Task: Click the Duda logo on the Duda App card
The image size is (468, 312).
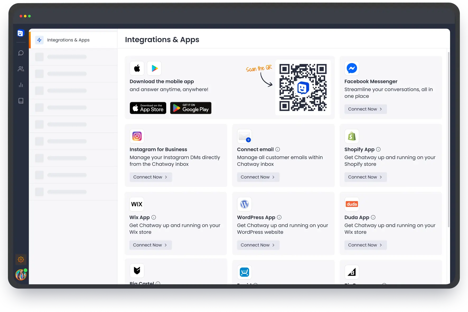Action: 352,204
